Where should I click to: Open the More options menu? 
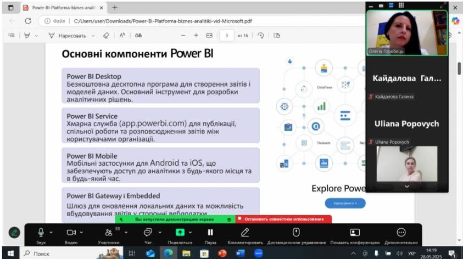pos(401,232)
